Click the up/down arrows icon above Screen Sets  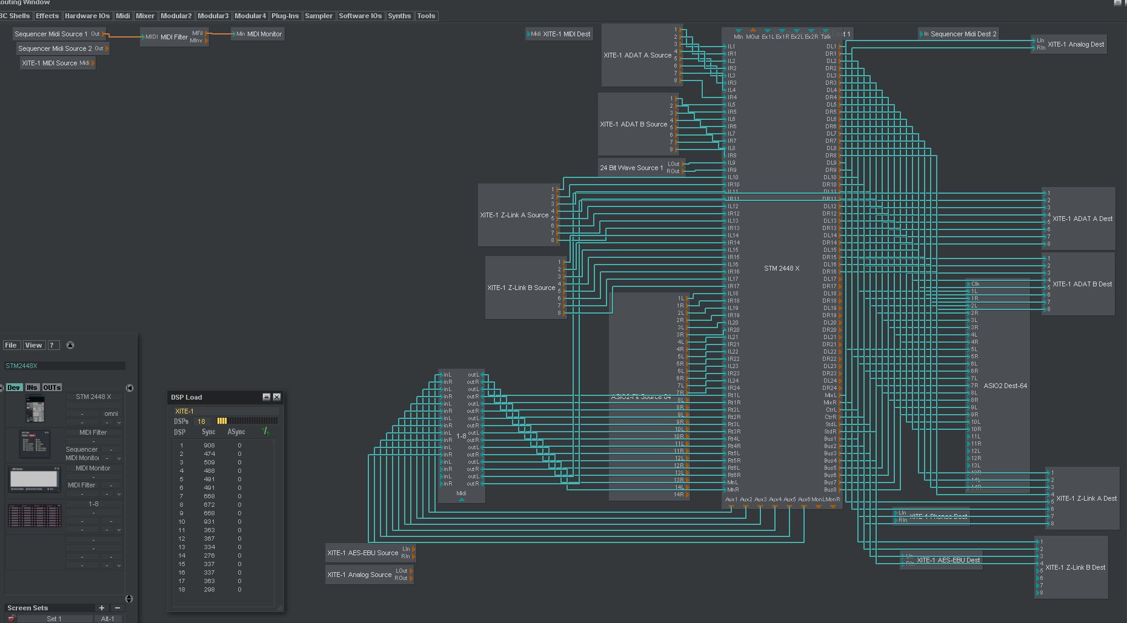(x=128, y=599)
